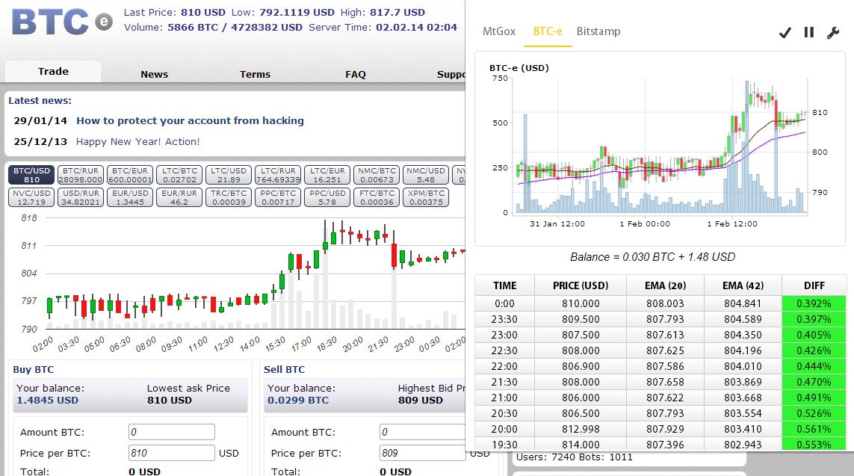854x476 pixels.
Task: Select the USD/RUR pair button
Action: point(81,197)
